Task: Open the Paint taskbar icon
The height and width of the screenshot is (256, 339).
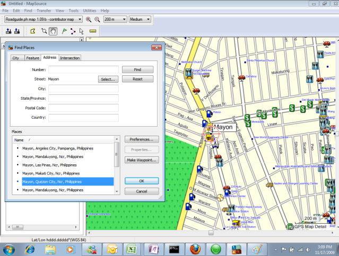Action: click(257, 250)
